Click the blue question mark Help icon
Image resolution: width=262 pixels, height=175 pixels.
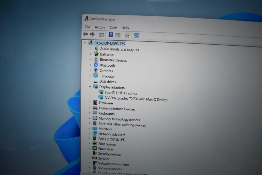pos(111,35)
